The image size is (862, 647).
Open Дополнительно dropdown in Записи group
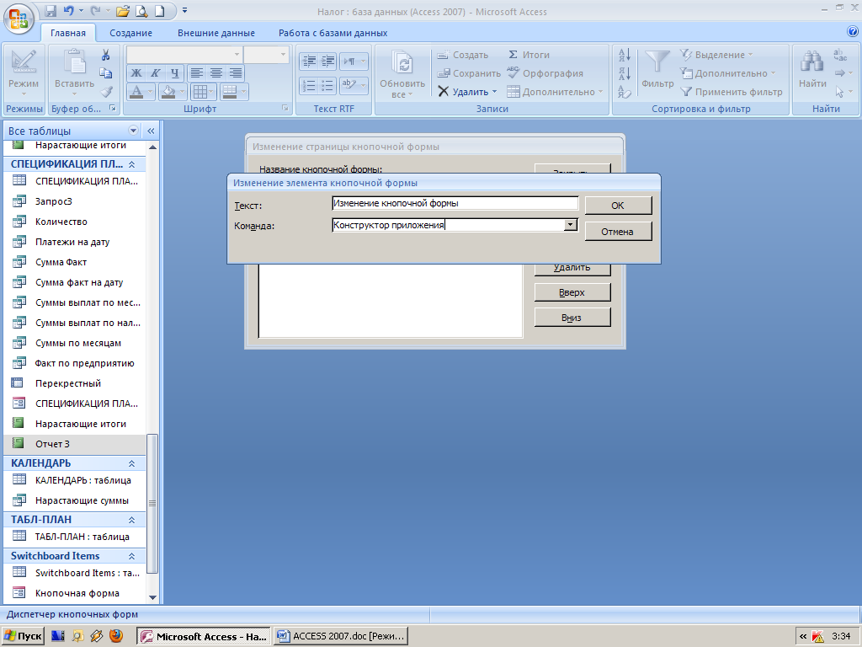555,92
